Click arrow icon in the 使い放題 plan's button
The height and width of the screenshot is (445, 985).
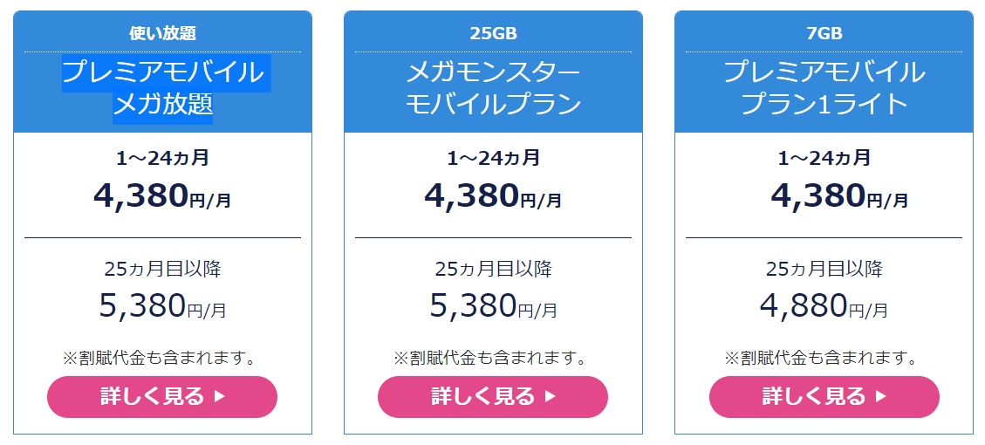click(x=219, y=397)
